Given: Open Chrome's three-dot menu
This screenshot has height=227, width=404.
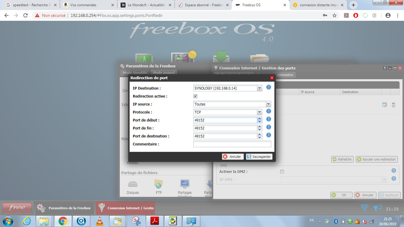Looking at the screenshot, I should click(397, 15).
